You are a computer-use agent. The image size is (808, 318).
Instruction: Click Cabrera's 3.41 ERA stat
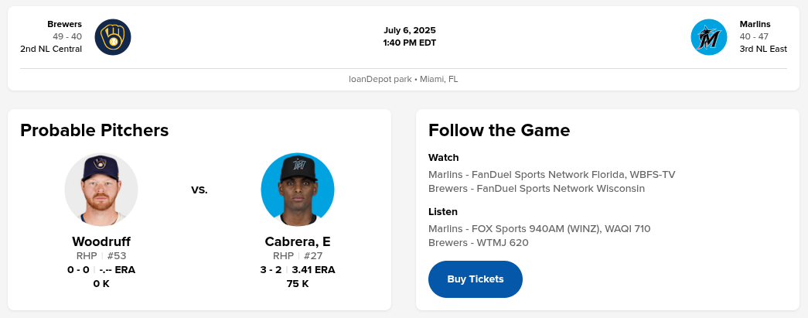314,270
